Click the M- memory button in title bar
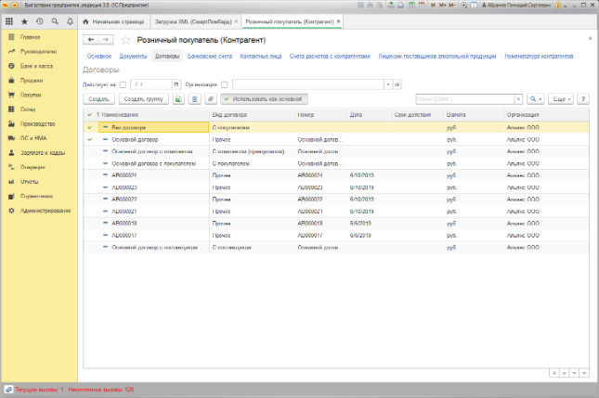The image size is (599, 398). tap(452, 6)
